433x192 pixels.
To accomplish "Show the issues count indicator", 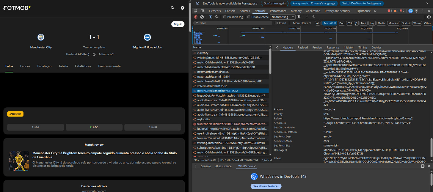I will click(x=402, y=11).
